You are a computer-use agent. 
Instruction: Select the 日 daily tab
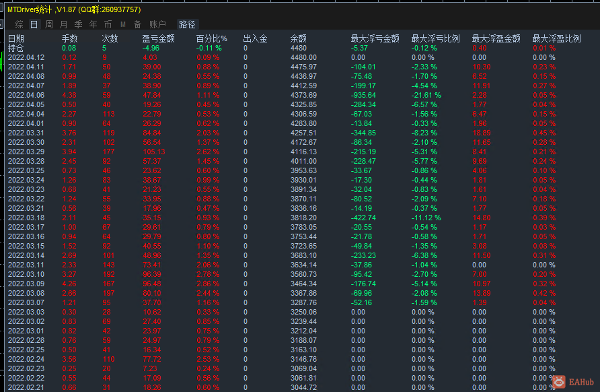point(34,24)
